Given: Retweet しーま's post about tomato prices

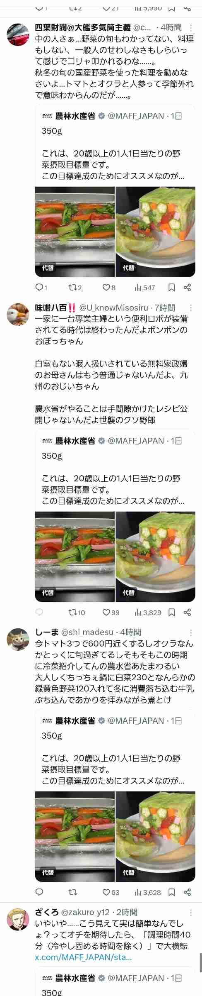Looking at the screenshot, I should click(x=72, y=892).
